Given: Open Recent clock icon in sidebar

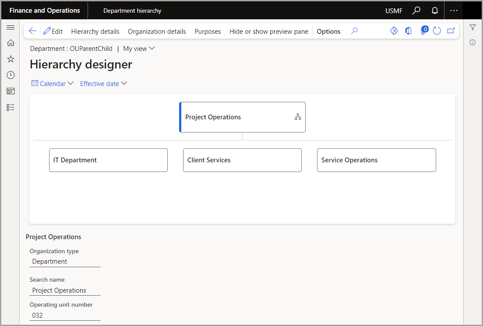Looking at the screenshot, I should 11,75.
